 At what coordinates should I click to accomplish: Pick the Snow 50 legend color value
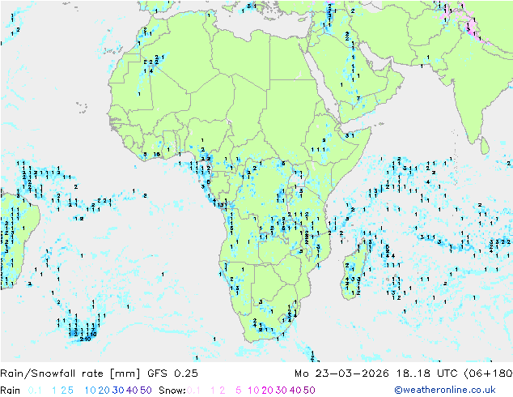(x=309, y=391)
